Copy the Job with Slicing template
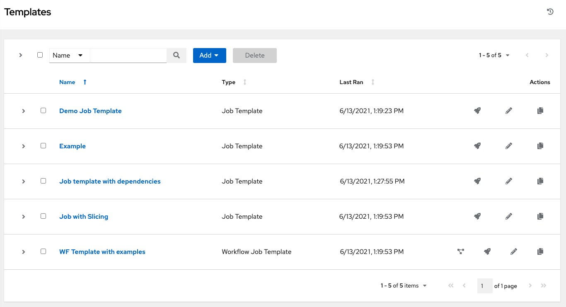This screenshot has width=566, height=307. (x=540, y=216)
